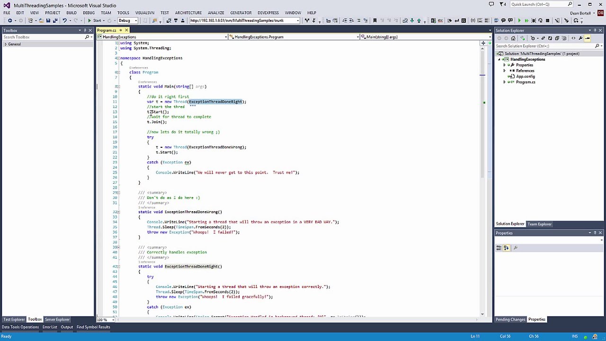Image resolution: width=606 pixels, height=341 pixels.
Task: Click the green upload arrow icon
Action: (x=419, y=20)
